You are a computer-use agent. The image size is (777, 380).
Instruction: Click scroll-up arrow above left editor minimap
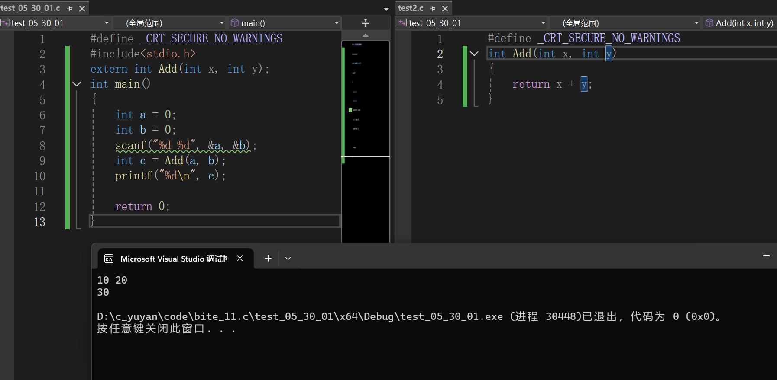366,35
